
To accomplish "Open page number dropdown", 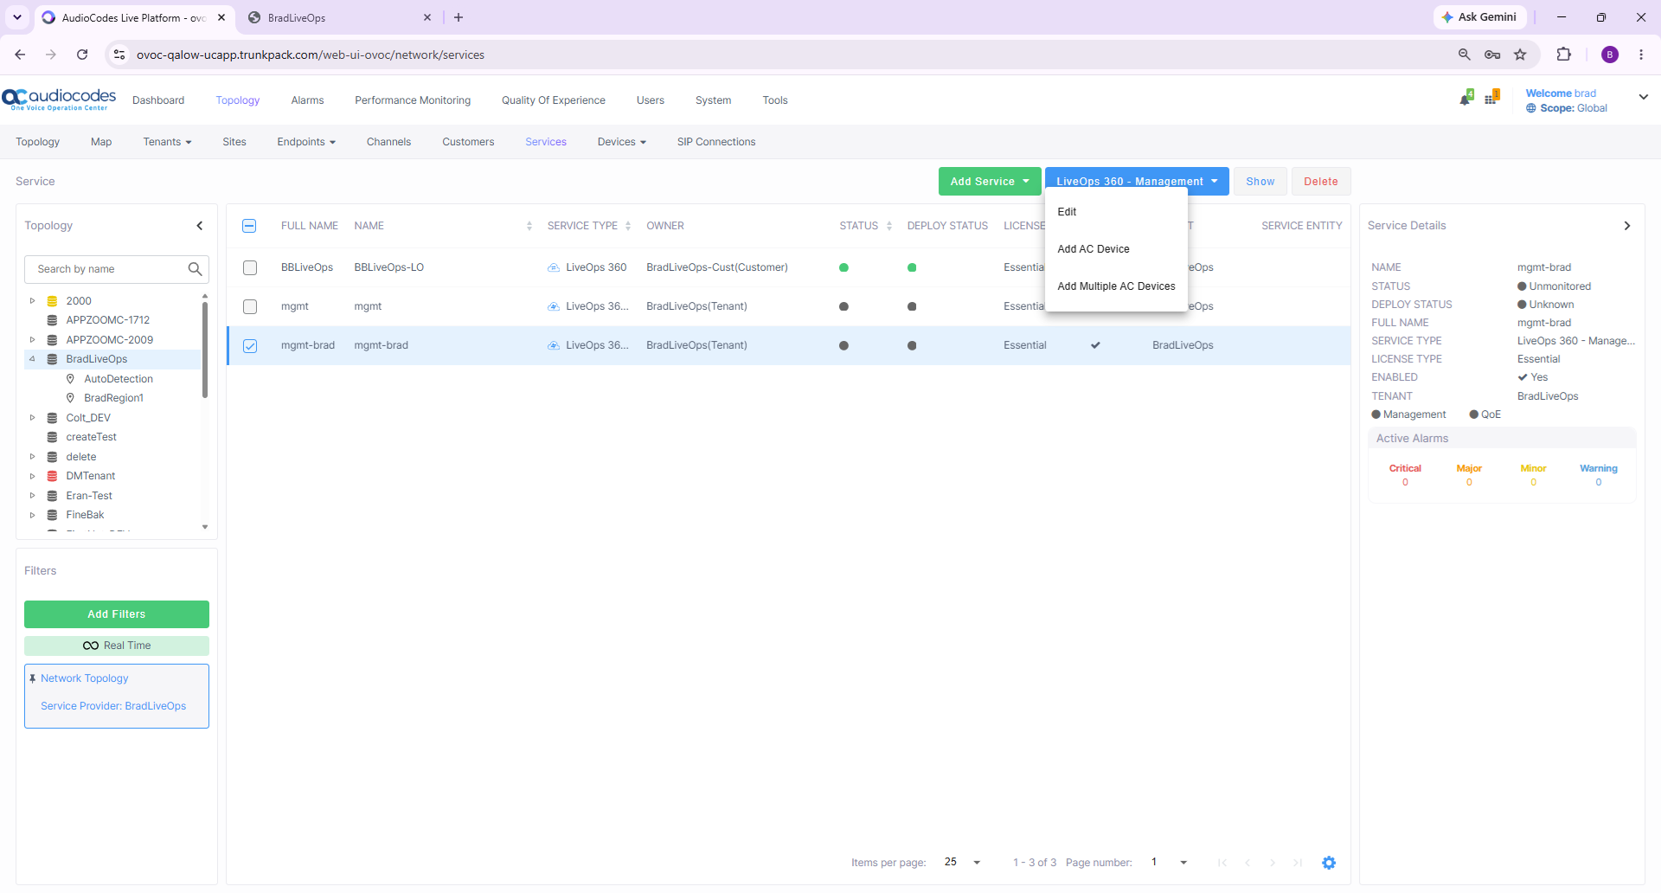I will [x=1170, y=862].
